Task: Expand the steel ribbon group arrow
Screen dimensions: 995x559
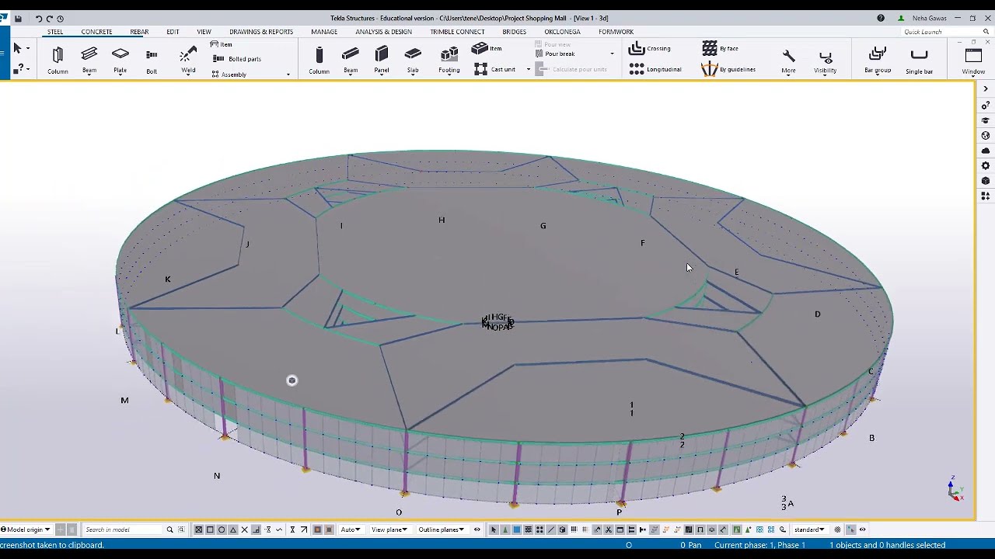Action: [288, 75]
